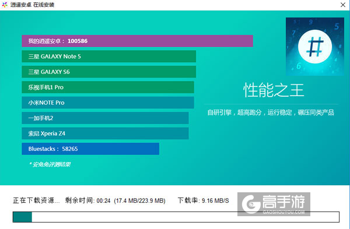Select the 三星 GALAXY S6 bar
This screenshot has height=229, width=350.
(x=109, y=72)
